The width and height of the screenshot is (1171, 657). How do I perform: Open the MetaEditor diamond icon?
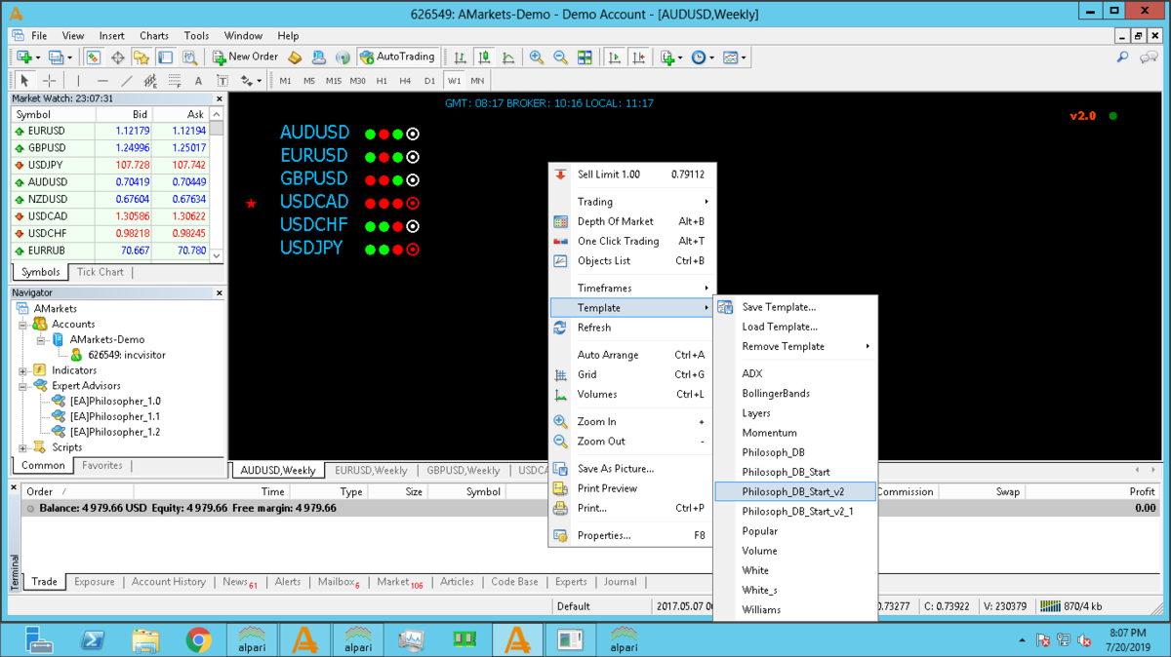pyautogui.click(x=295, y=58)
